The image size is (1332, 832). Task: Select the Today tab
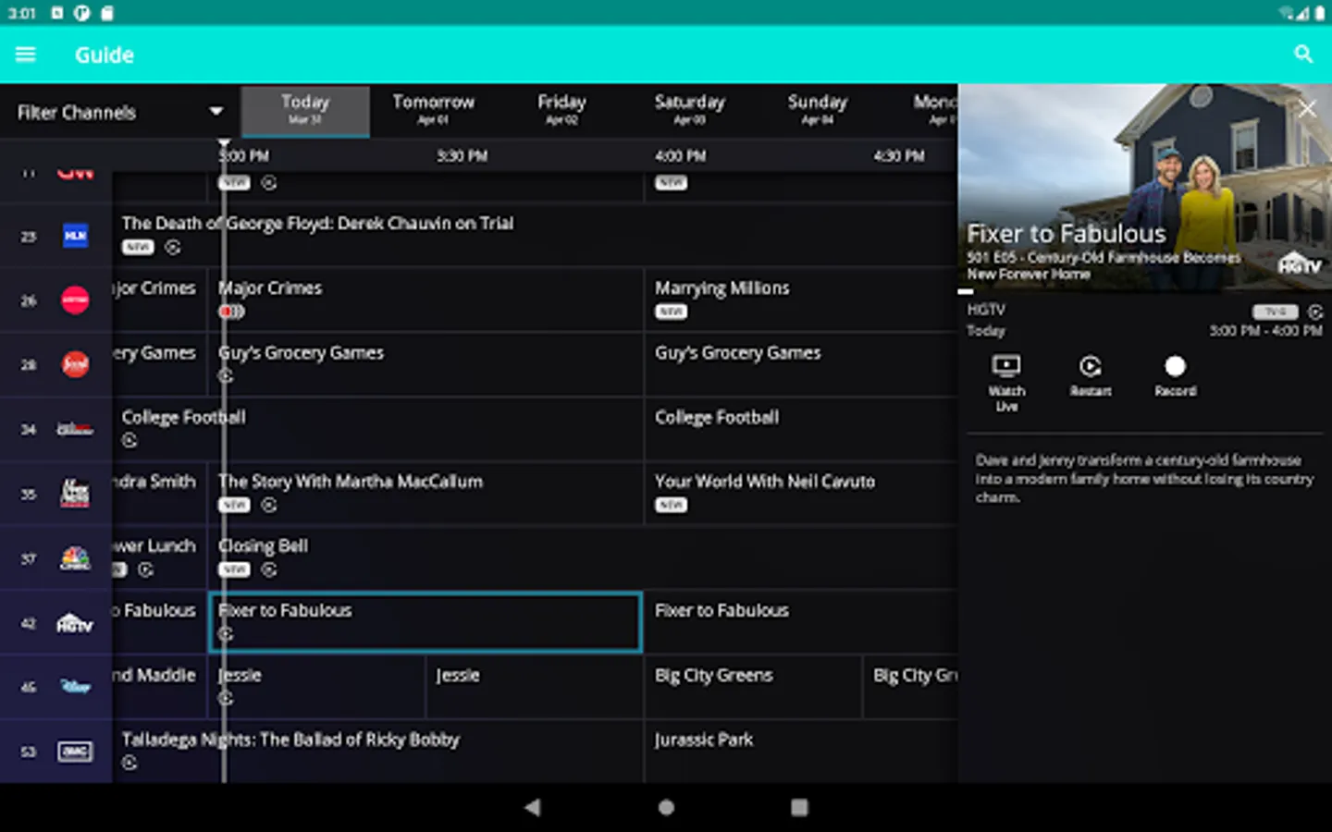[x=305, y=111]
